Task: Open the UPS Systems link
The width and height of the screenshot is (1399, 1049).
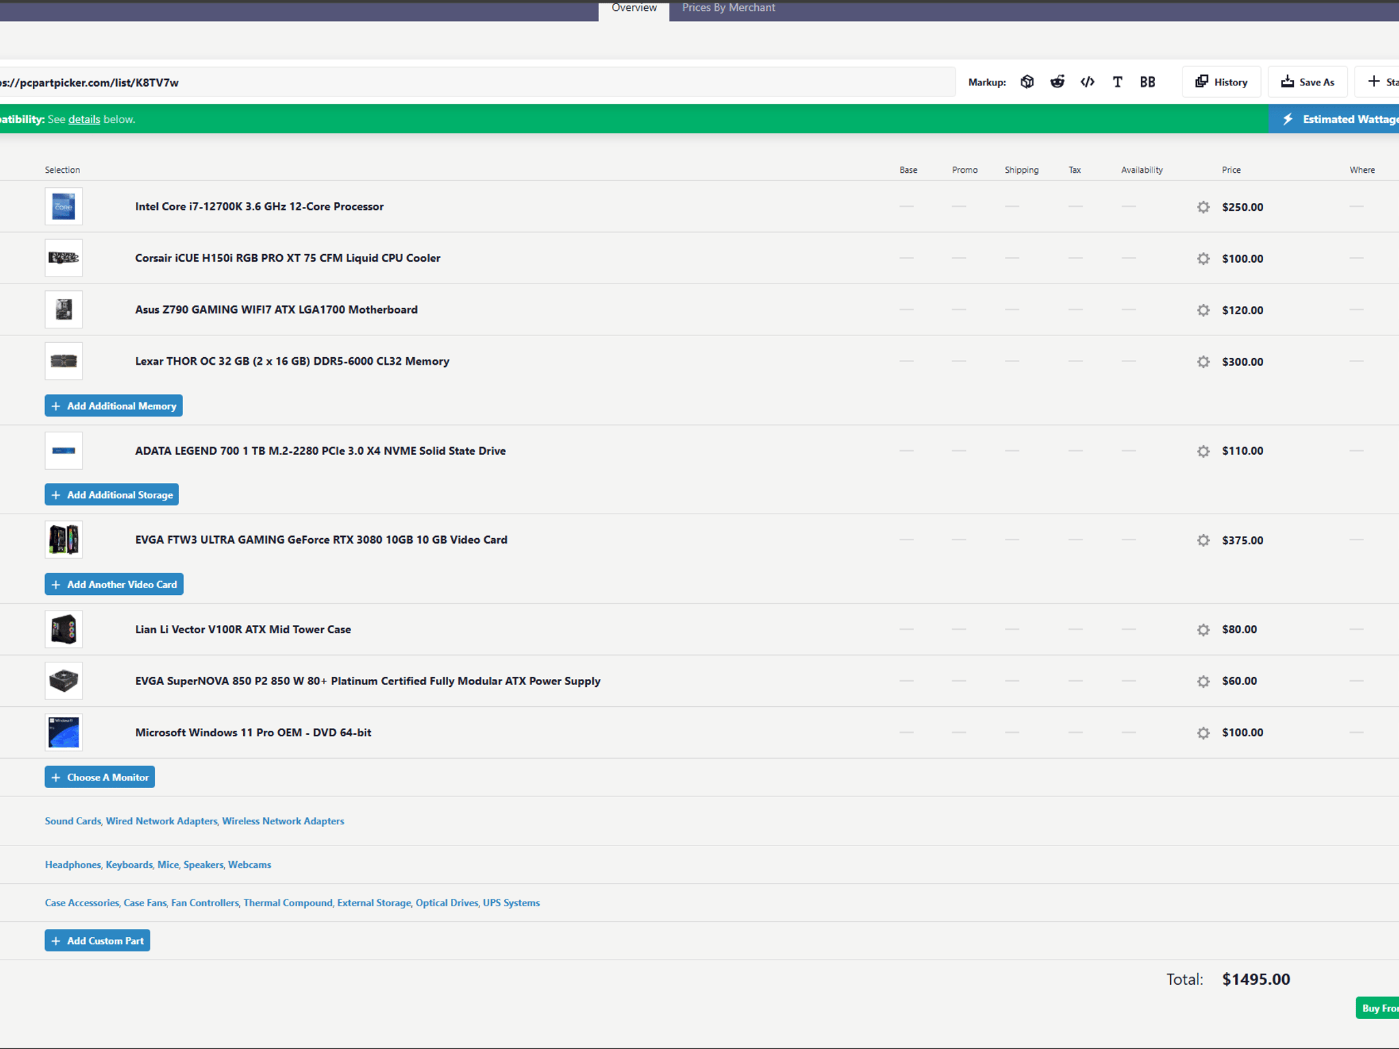Action: pos(511,903)
